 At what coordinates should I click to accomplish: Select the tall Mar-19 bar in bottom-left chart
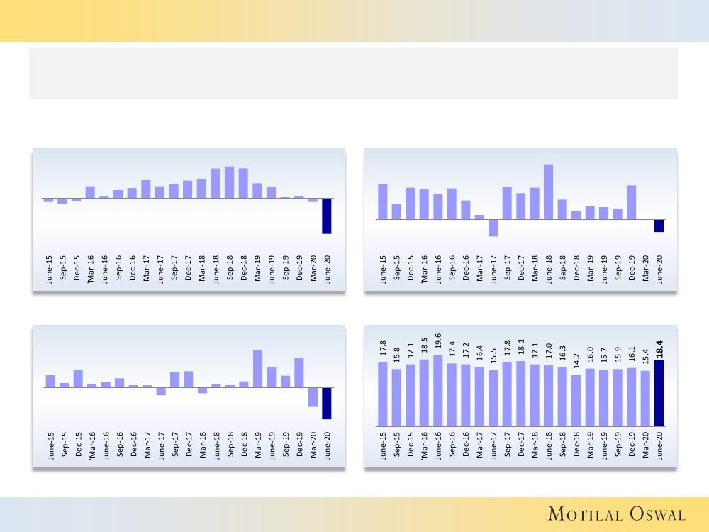click(x=257, y=369)
